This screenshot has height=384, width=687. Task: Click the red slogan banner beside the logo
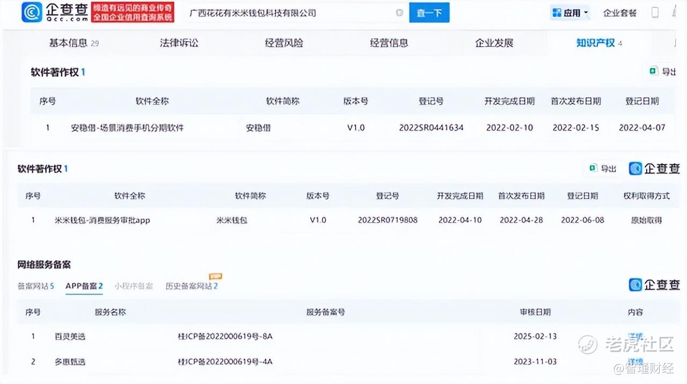(x=133, y=13)
